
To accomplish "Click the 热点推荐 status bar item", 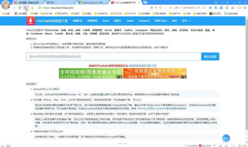I will tap(191, 146).
